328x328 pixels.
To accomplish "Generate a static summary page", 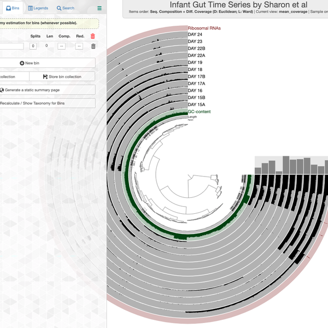I will coord(48,90).
